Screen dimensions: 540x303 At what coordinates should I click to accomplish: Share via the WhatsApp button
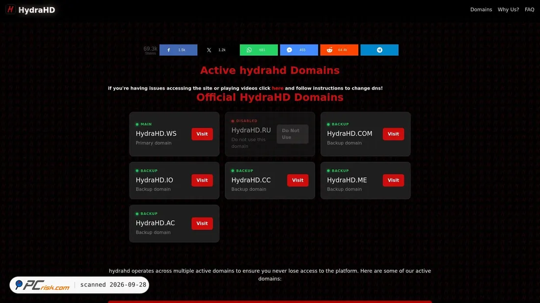pyautogui.click(x=259, y=50)
